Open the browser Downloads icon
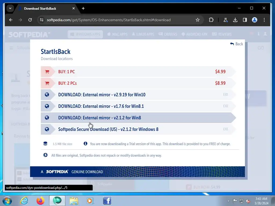275x206 pixels. click(235, 20)
